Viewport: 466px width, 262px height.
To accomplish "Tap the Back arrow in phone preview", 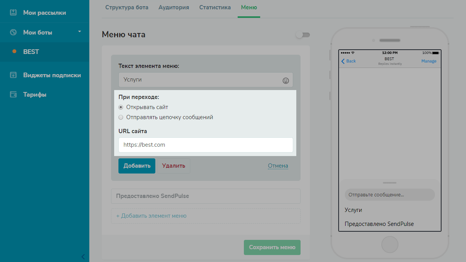I will [343, 61].
